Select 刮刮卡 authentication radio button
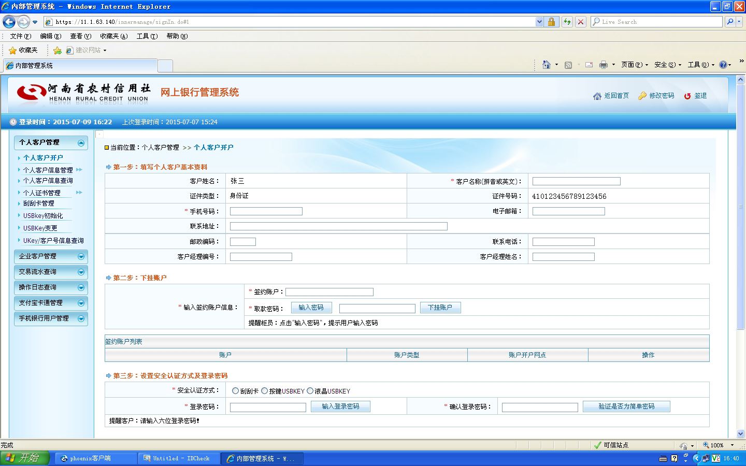The width and height of the screenshot is (746, 466). click(236, 391)
